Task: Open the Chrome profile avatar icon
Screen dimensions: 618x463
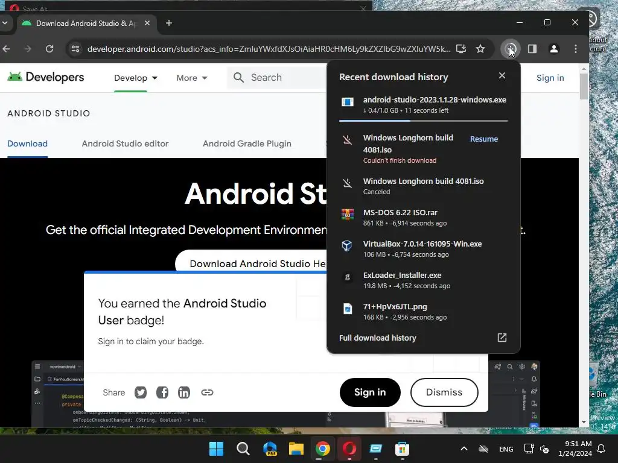Action: pyautogui.click(x=554, y=49)
